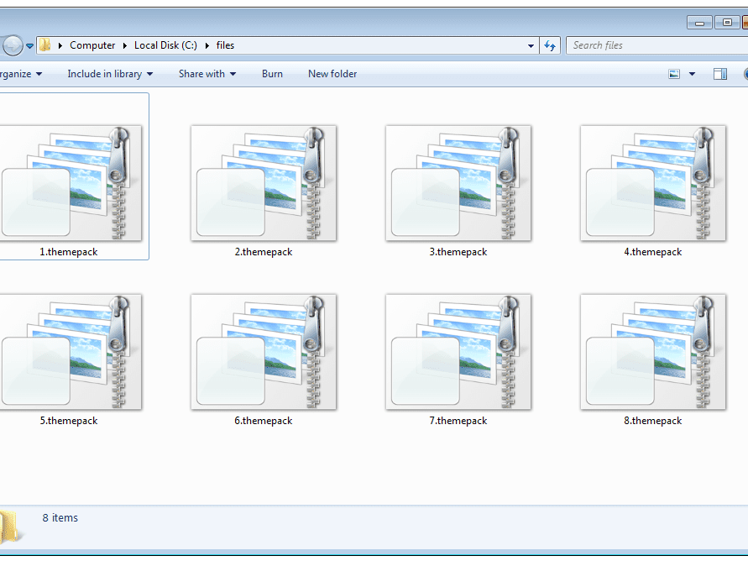Click the 5.themepack filename label
This screenshot has width=748, height=561.
69,421
